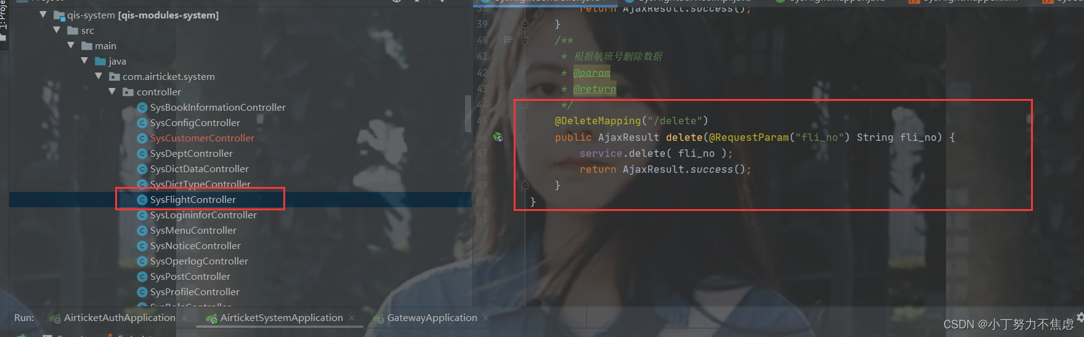
Task: Select SysDictDataController in the tree
Action: click(x=200, y=168)
